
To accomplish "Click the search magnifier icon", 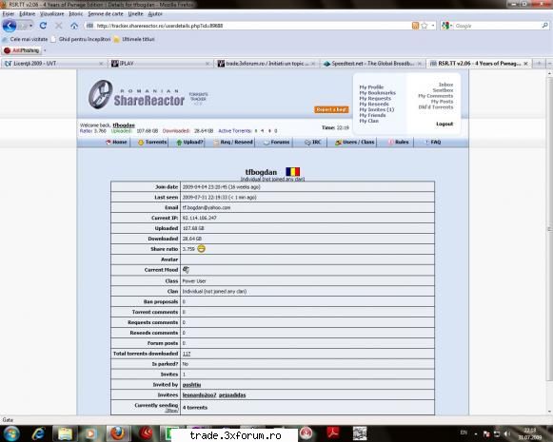I will [544, 26].
